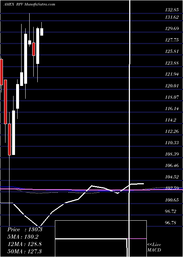Click the 118.07 price axis label

point(172,97)
